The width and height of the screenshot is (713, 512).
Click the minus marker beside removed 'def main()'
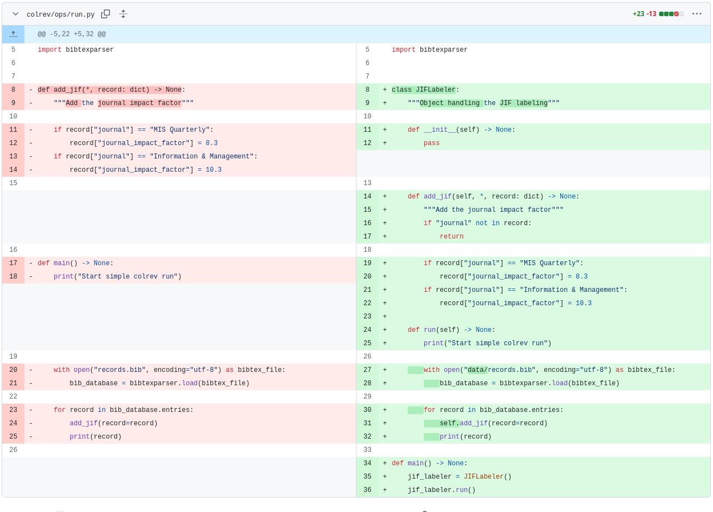point(31,264)
